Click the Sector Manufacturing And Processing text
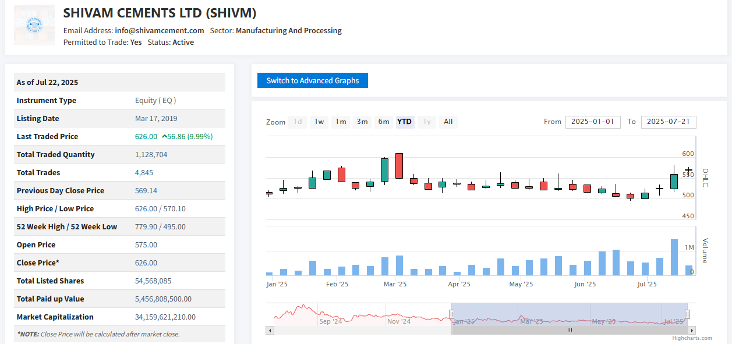The height and width of the screenshot is (344, 732). [x=276, y=30]
